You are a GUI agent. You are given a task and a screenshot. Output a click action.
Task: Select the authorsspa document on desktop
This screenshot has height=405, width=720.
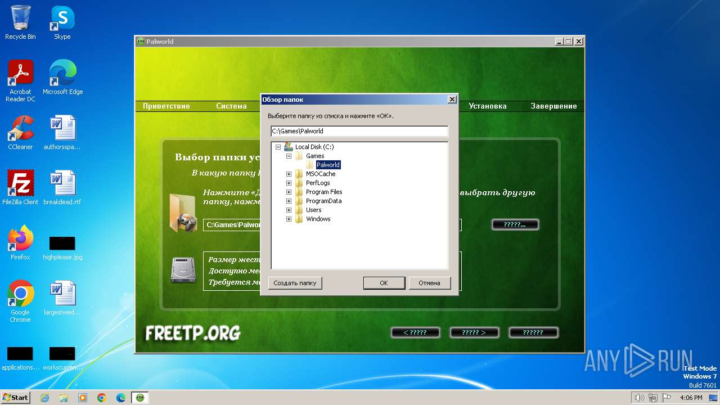tap(62, 133)
